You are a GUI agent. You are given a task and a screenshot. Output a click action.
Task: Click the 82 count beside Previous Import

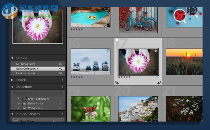61,73
